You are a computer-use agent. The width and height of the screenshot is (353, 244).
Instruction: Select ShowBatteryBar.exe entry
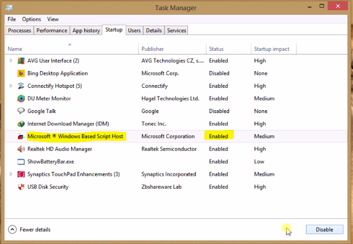[x=51, y=162]
